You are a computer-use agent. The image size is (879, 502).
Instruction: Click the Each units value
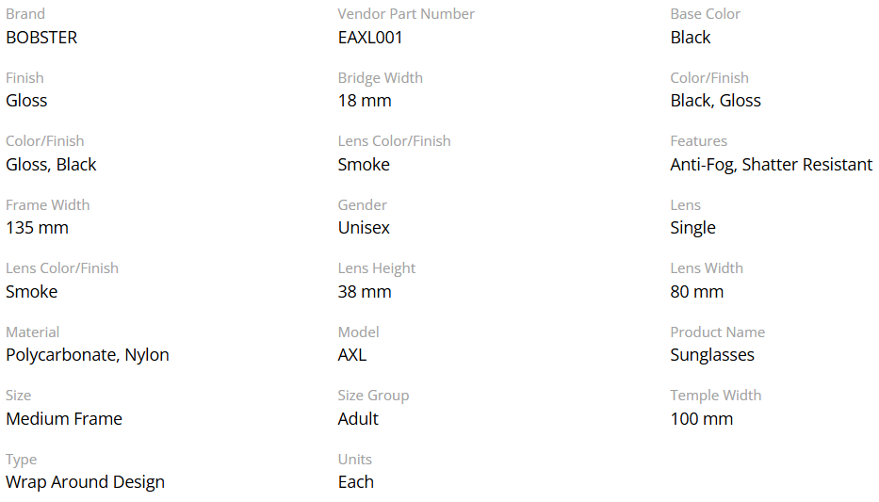point(356,482)
